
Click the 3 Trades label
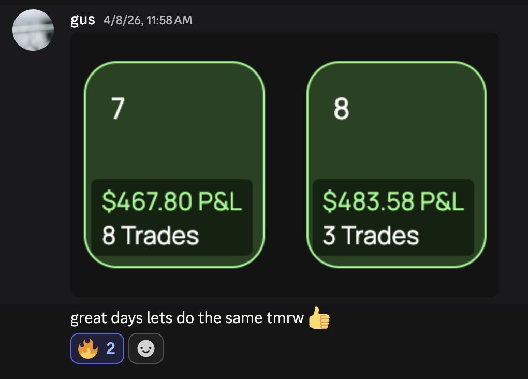[371, 236]
